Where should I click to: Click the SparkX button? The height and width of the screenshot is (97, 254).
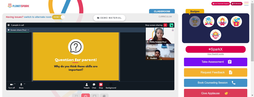coord(215,50)
